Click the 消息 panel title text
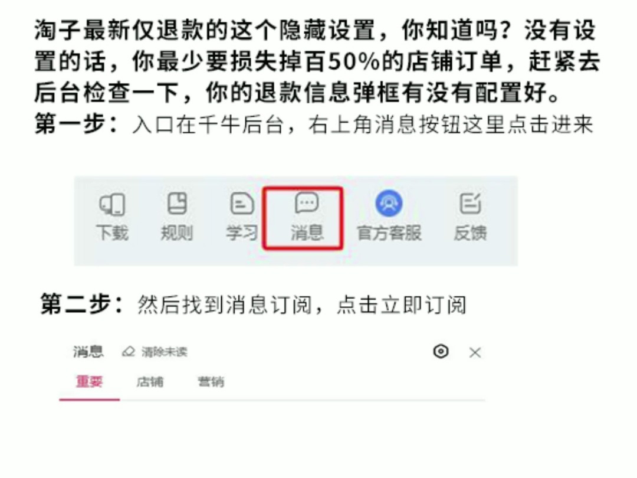 tap(88, 351)
